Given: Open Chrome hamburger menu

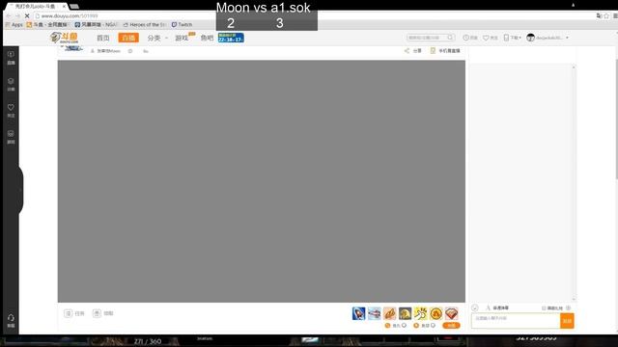Looking at the screenshot, I should (615, 15).
